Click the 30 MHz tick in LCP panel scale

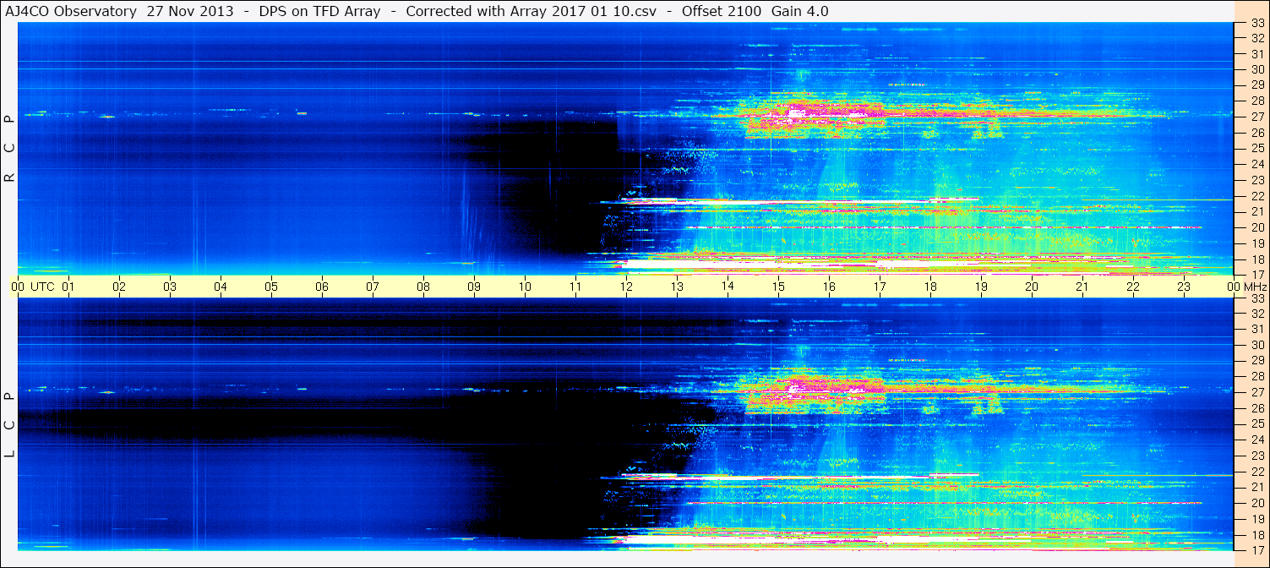[x=1256, y=345]
